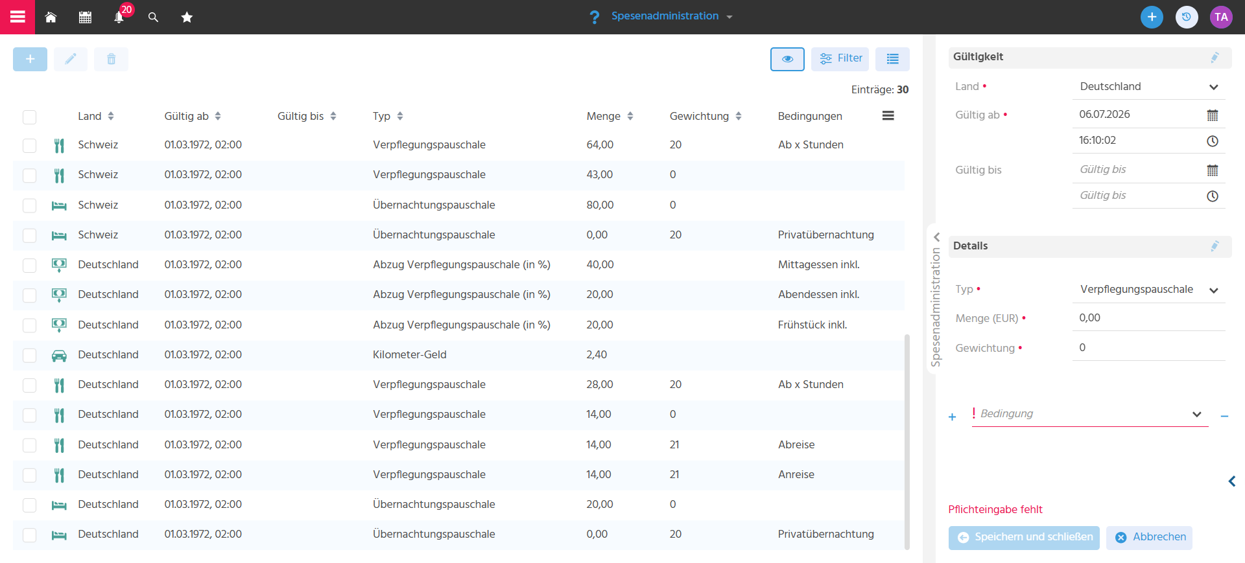
Task: Go to the home dashboard
Action: [51, 17]
